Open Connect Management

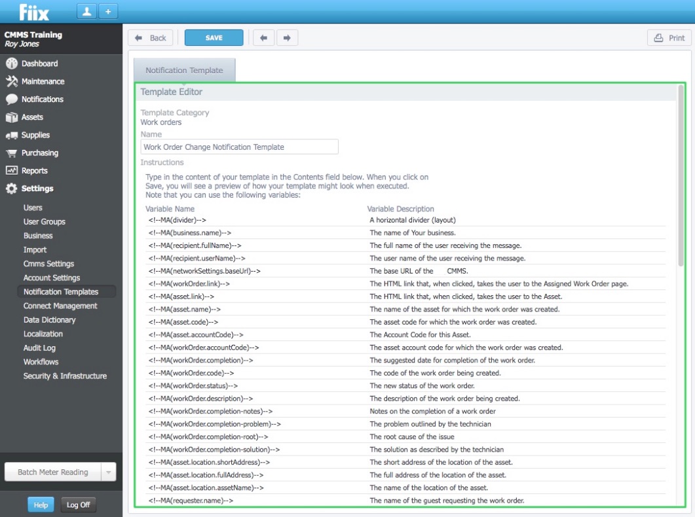pos(60,306)
